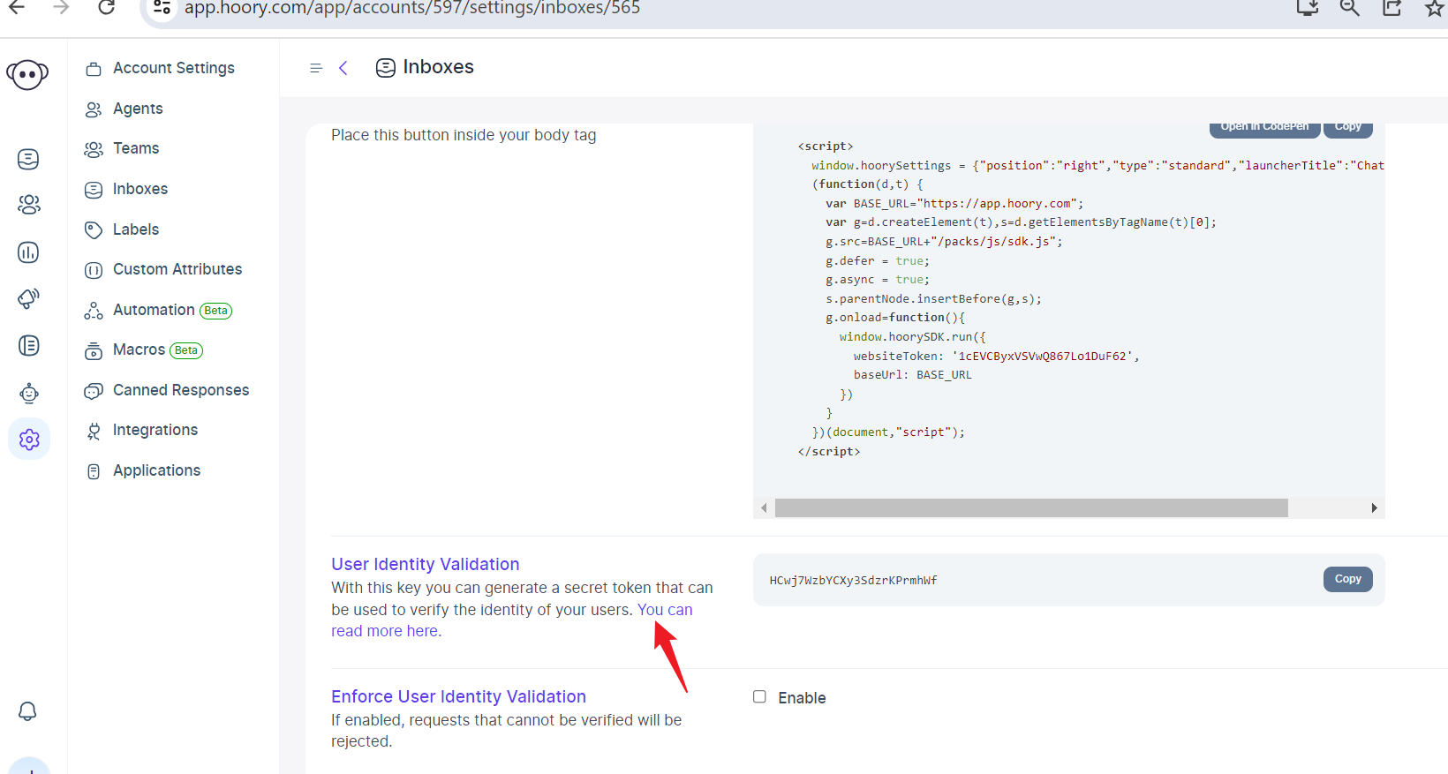Select the Settings gear icon
The image size is (1448, 774).
(x=29, y=439)
